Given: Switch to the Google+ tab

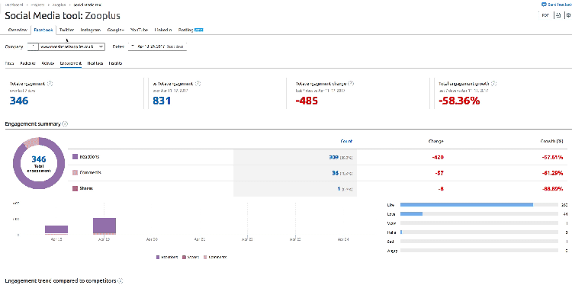Looking at the screenshot, I should [x=116, y=30].
